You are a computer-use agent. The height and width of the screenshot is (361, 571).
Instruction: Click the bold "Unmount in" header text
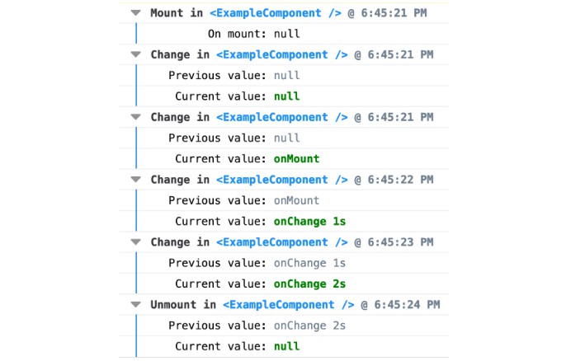point(183,305)
